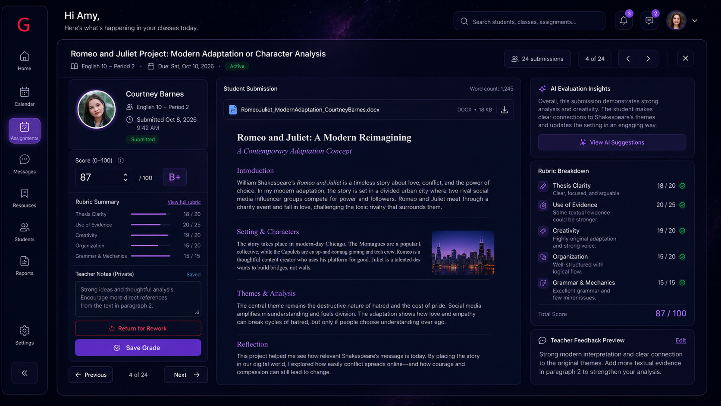Click the search students, classes, assignments field
The height and width of the screenshot is (406, 721).
[529, 21]
